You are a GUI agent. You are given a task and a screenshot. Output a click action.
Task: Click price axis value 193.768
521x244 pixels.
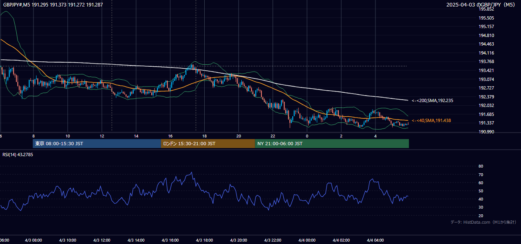tap(486, 61)
